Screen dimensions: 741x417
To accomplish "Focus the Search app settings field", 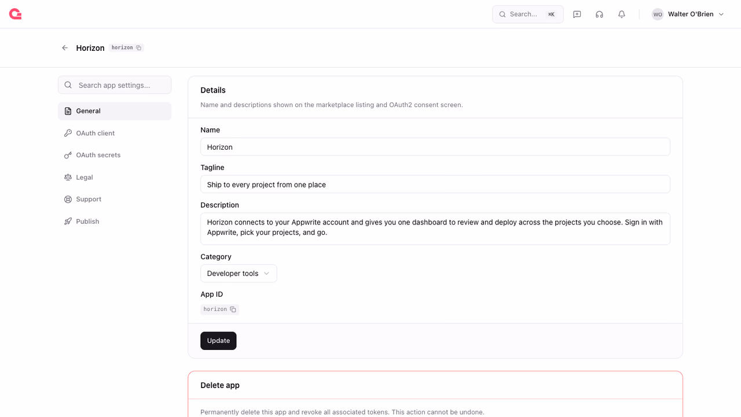I will [115, 85].
